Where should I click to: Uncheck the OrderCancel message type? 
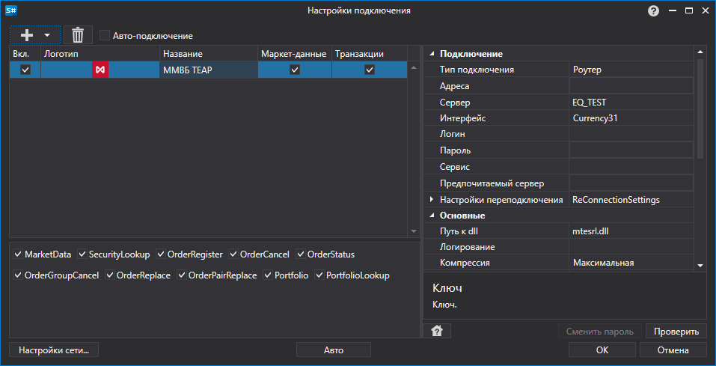233,254
